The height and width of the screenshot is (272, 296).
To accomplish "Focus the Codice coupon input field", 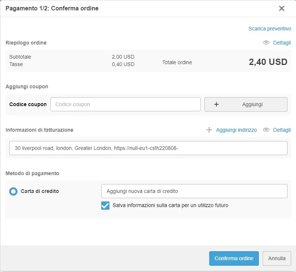I will pyautogui.click(x=125, y=104).
